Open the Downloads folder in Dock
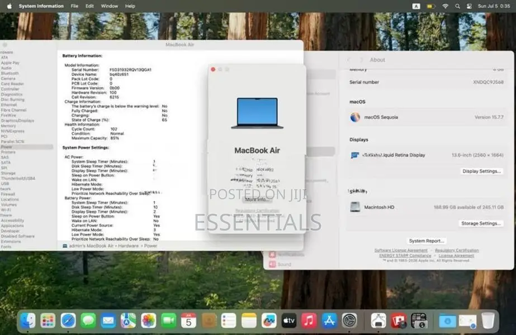The width and height of the screenshot is (516, 335). coord(447,320)
